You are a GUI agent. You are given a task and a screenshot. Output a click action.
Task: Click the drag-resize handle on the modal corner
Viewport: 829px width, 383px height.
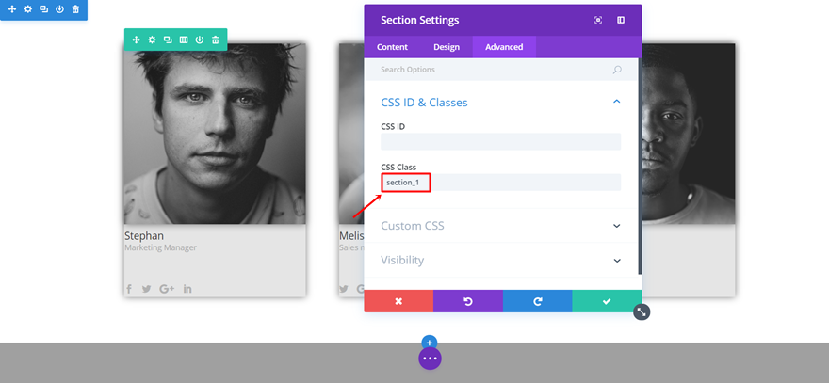coord(642,311)
